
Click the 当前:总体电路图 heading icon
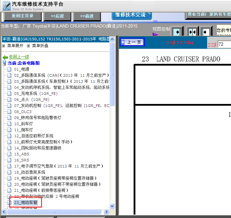click(x=4, y=63)
